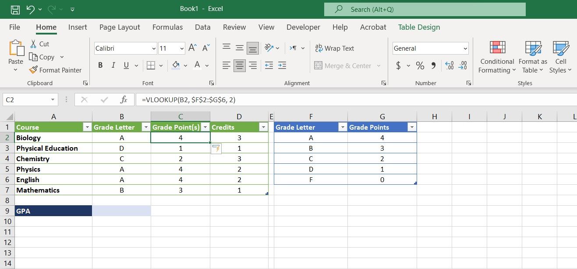577x269 pixels.
Task: Toggle Wrap Text option
Action: (334, 48)
